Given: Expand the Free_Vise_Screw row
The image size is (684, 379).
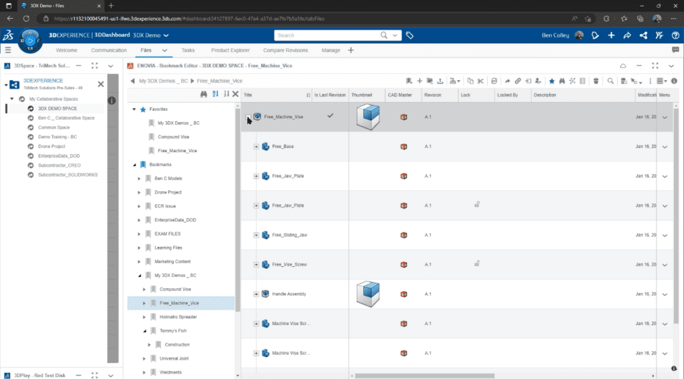Looking at the screenshot, I should [x=256, y=265].
